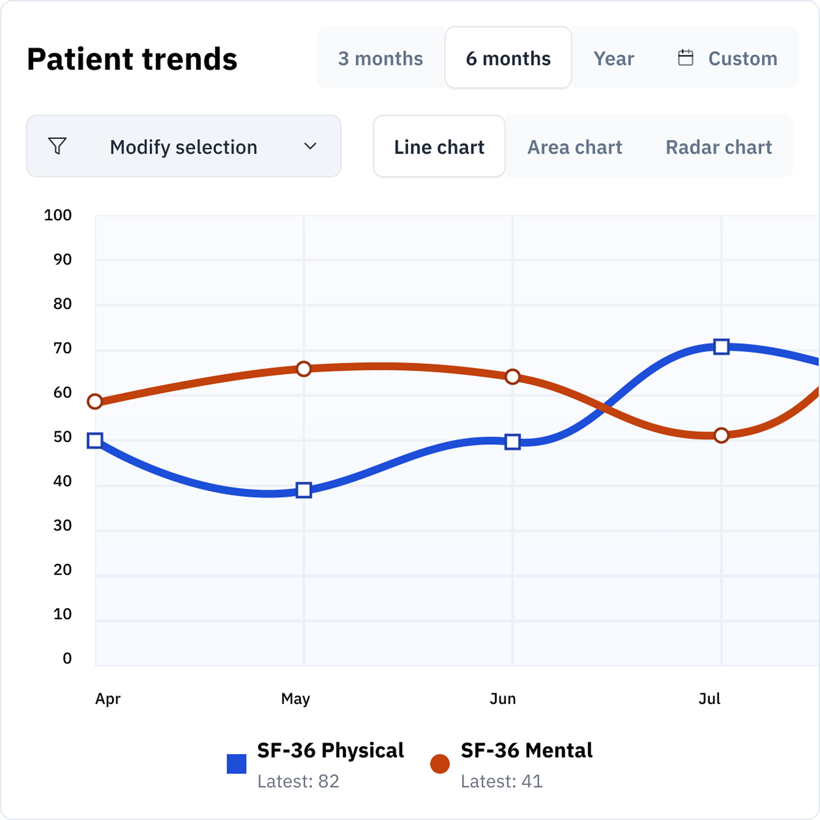This screenshot has height=820, width=820.
Task: Expand selection options via dropdown arrow
Action: 311,146
